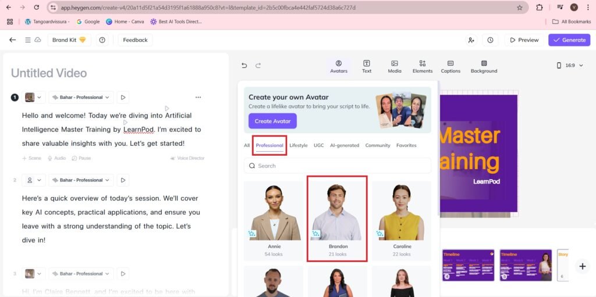
Task: Open the Chrome profile avatar V
Action: tap(574, 7)
